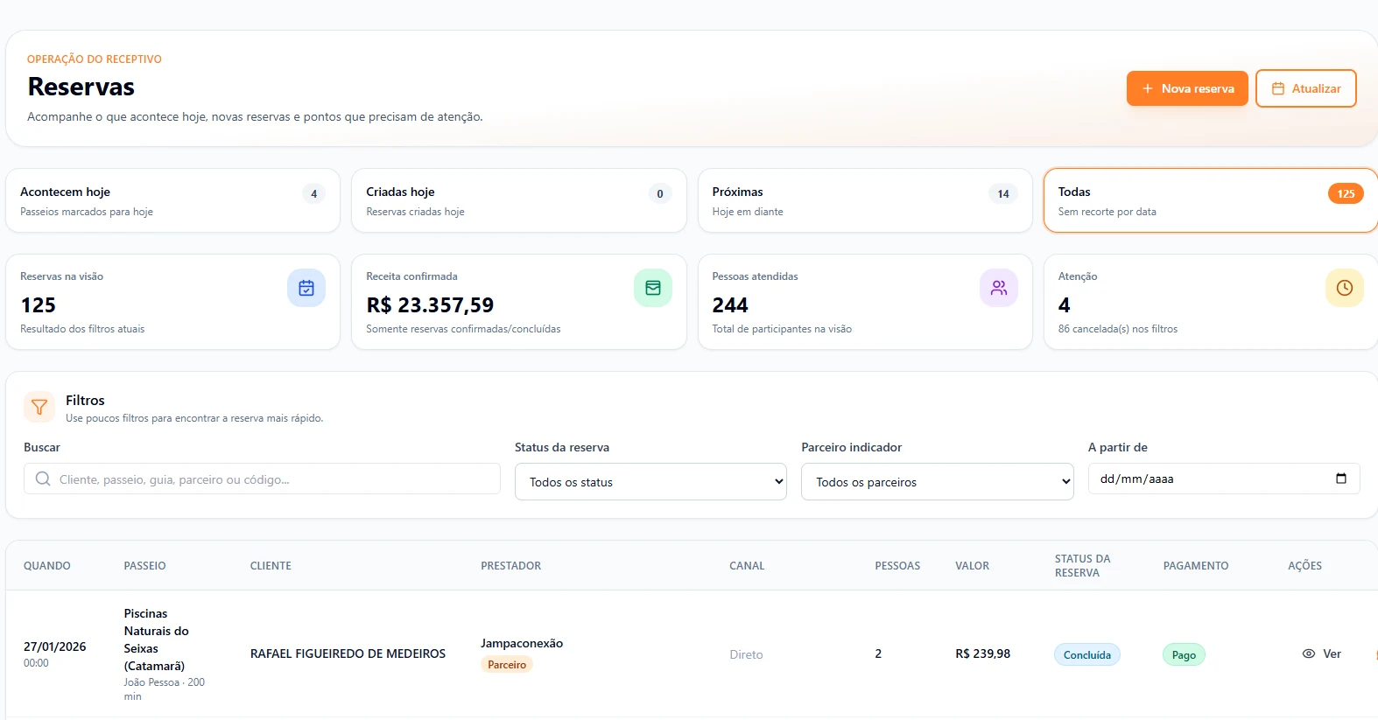The image size is (1378, 720).
Task: Click the 86 cancelada(s) nos filtros text
Action: (1117, 329)
